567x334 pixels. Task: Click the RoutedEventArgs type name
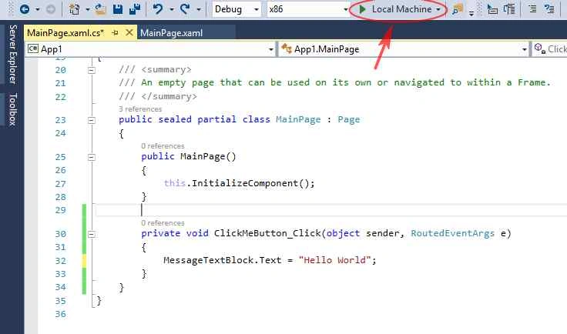(x=452, y=233)
